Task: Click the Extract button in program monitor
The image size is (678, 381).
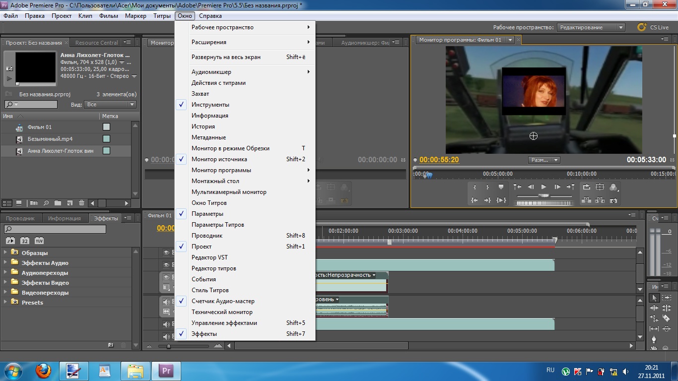Action: tap(600, 200)
